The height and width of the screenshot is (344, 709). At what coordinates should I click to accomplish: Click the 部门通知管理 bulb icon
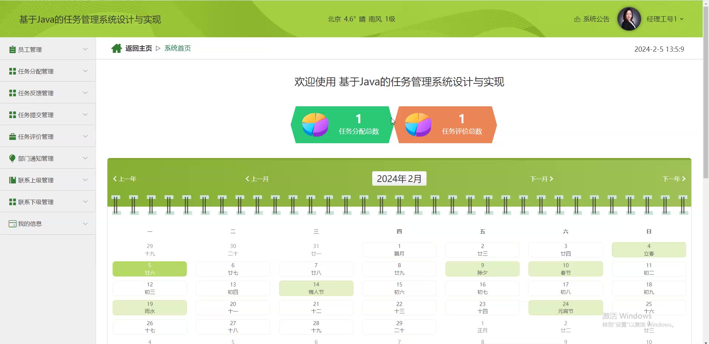[12, 158]
